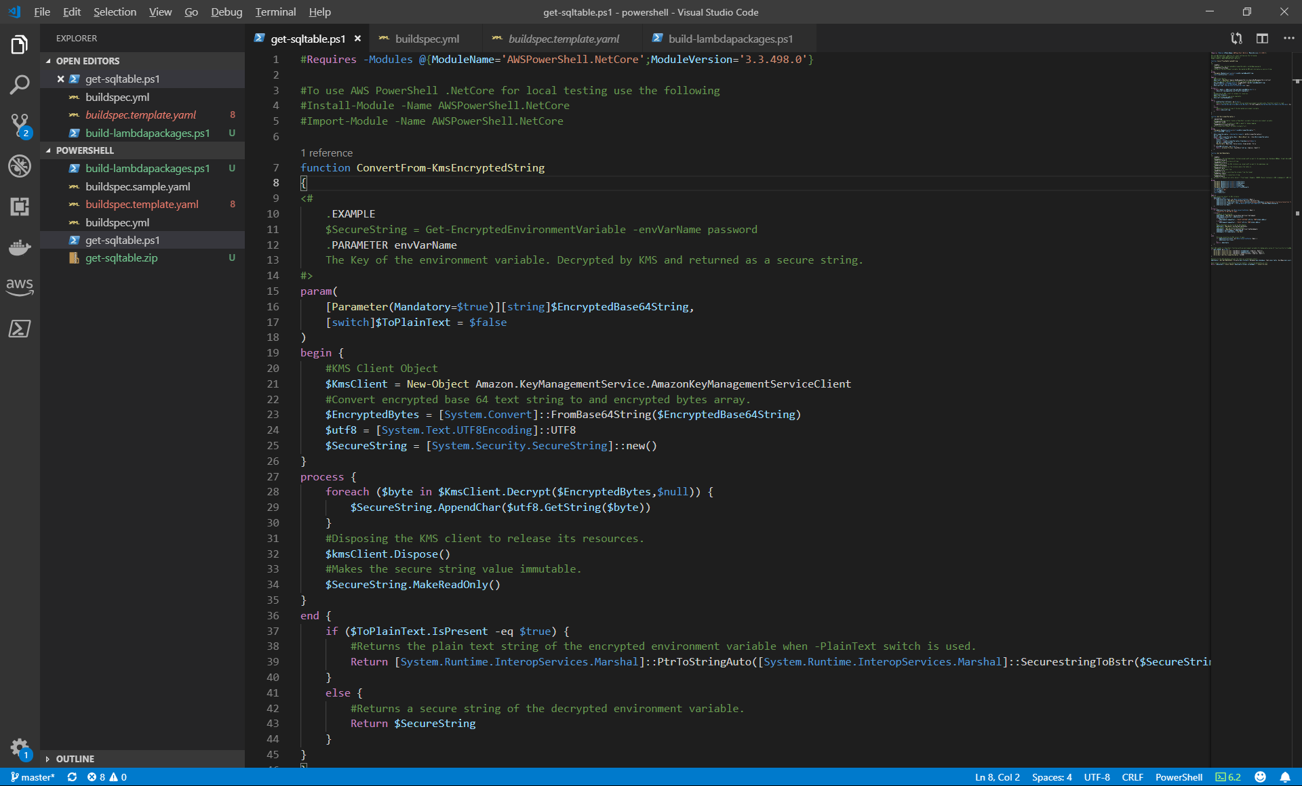This screenshot has height=786, width=1302.
Task: Expand the Outline section
Action: point(75,759)
